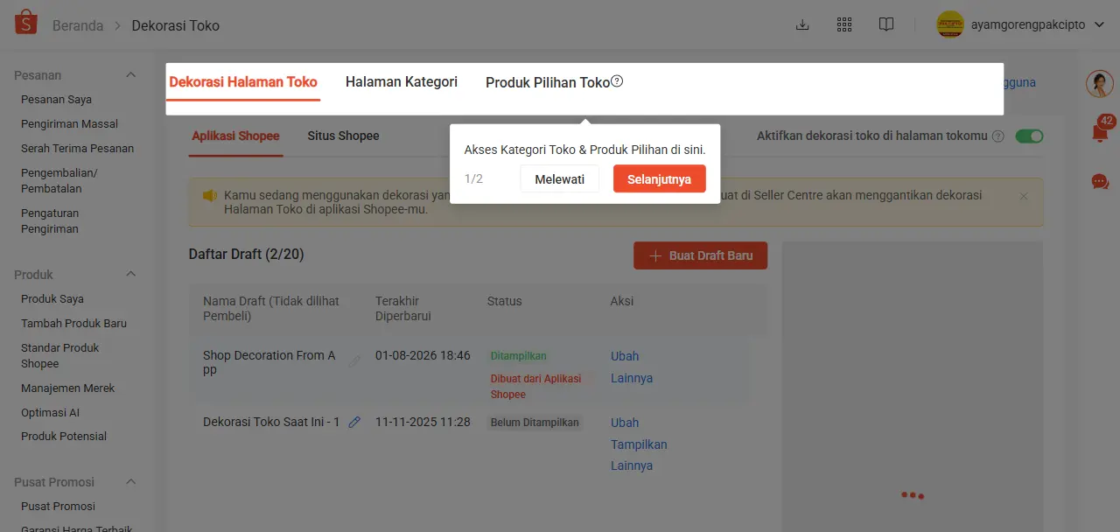1120x532 pixels.
Task: Edit name of Shop Decoration From App
Action: 354,361
